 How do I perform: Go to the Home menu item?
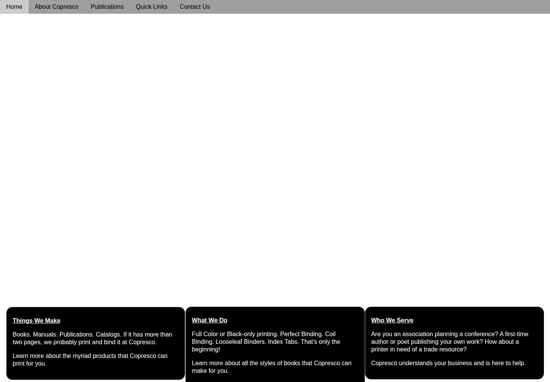(14, 7)
